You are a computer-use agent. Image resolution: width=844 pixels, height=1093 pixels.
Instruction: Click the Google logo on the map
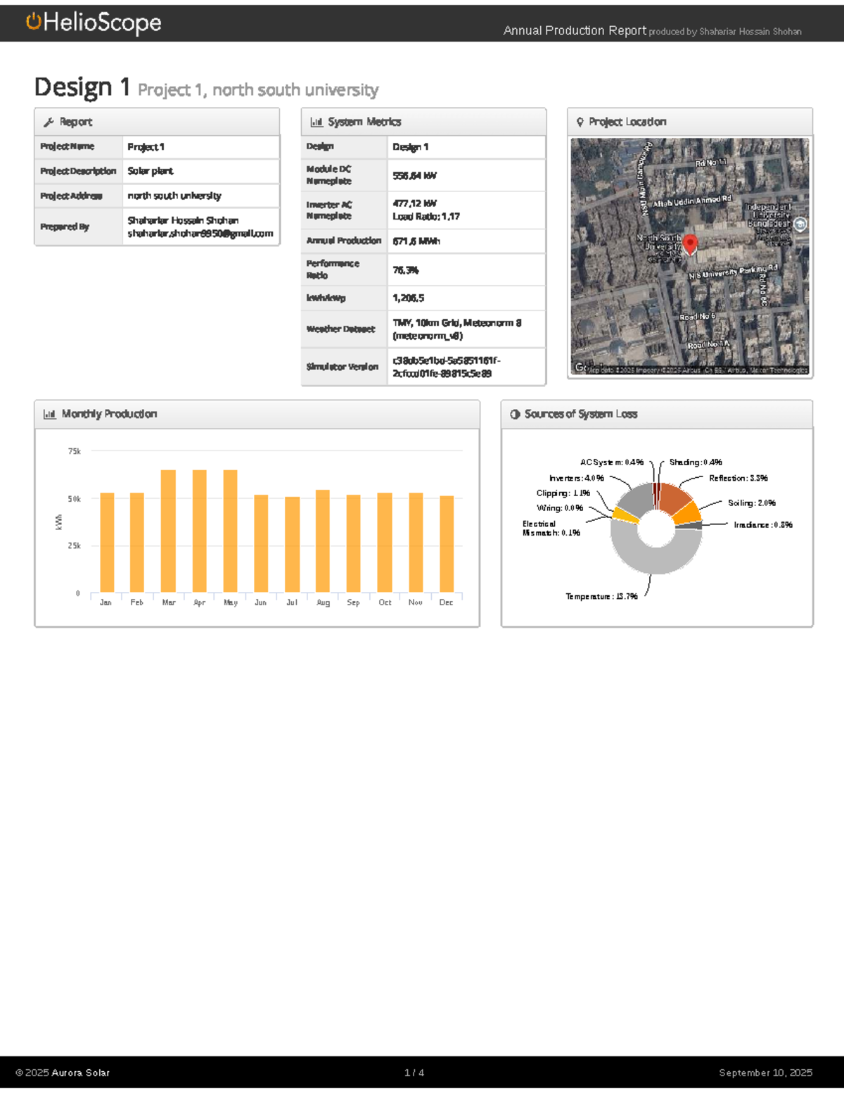click(x=580, y=367)
